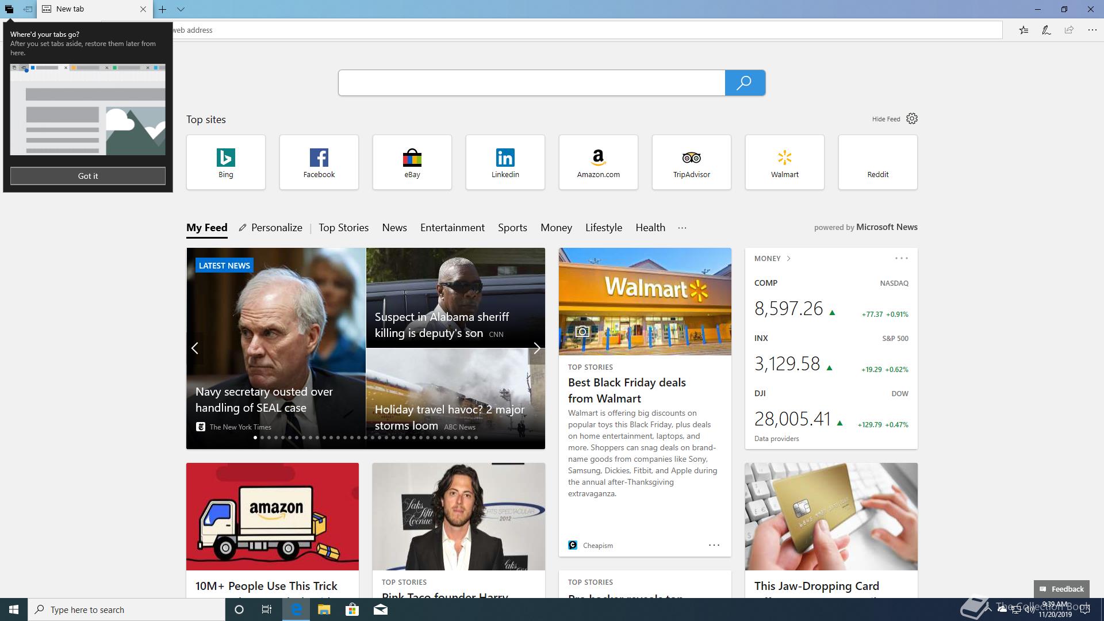This screenshot has height=621, width=1104.
Task: Click the Walmart store photo thumbnail
Action: point(645,301)
